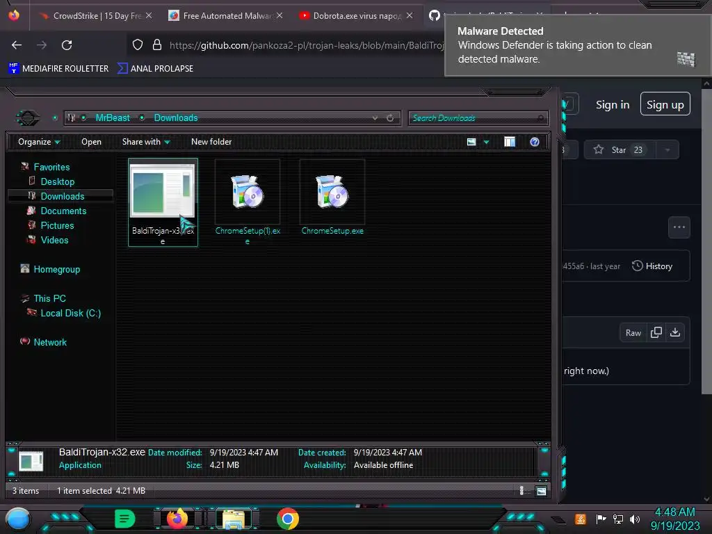Switch to Dobrota.exe virus YouTube tab
This screenshot has height=534, width=712.
click(x=355, y=16)
